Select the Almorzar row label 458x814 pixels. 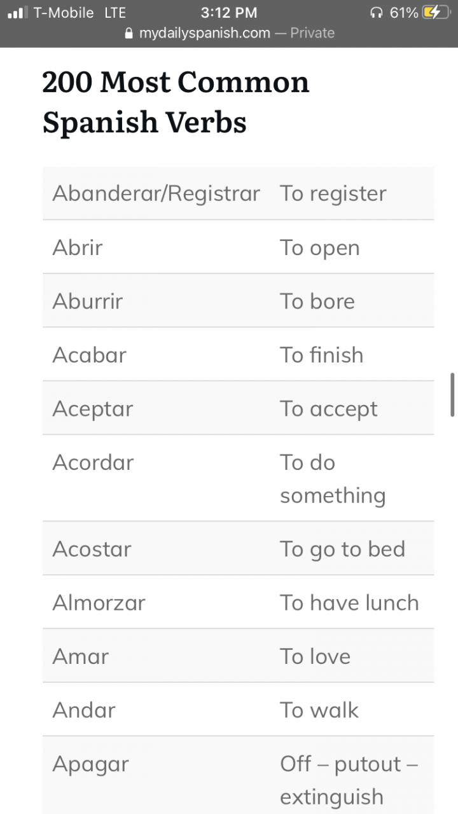(99, 602)
